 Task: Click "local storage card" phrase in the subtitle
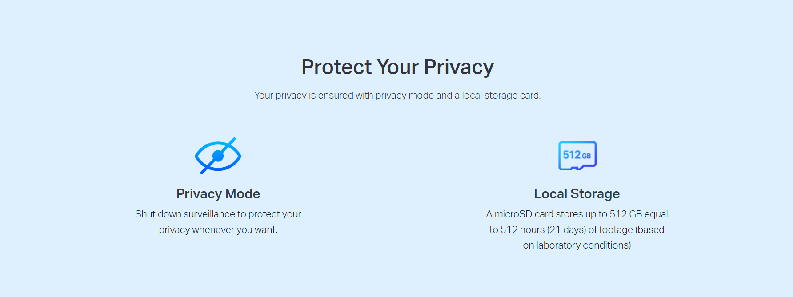501,96
